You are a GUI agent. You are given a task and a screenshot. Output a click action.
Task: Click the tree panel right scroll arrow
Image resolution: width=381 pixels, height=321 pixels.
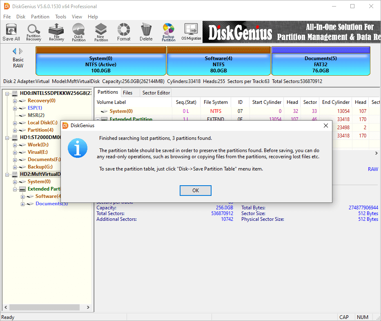click(x=88, y=307)
